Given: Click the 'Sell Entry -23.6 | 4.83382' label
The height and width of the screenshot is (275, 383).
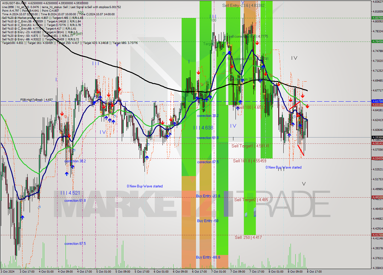Looking at the screenshot, I should pos(243,5).
